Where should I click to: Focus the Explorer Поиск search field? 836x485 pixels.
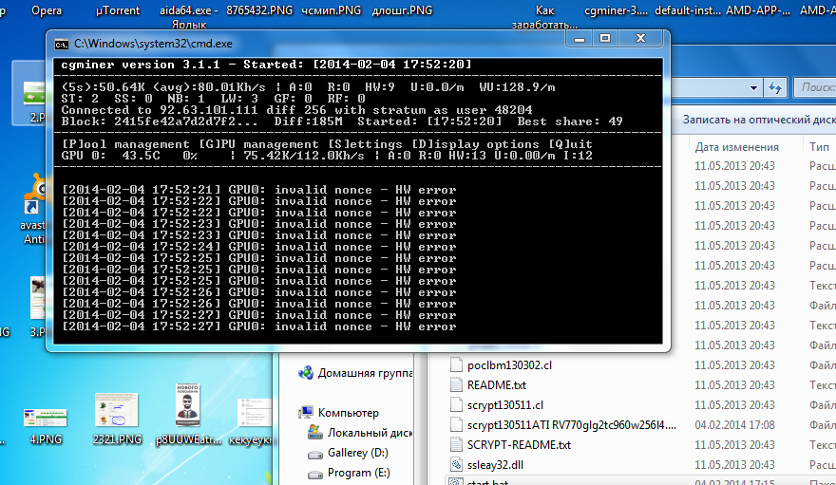tap(814, 87)
